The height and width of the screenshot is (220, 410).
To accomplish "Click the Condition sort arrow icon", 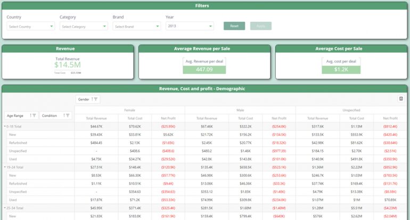I will pos(63,115).
